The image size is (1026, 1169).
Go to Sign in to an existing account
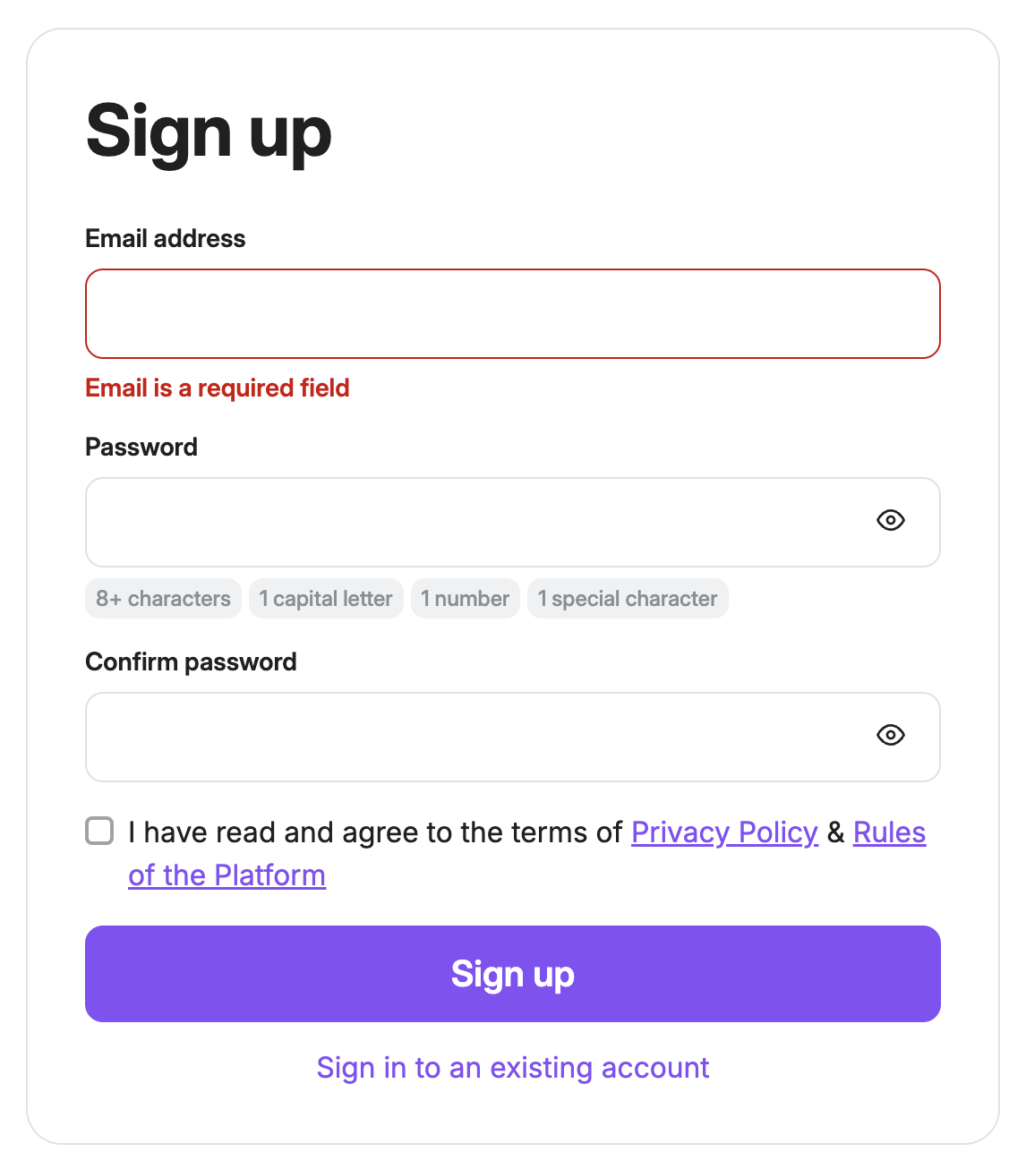(x=512, y=1068)
